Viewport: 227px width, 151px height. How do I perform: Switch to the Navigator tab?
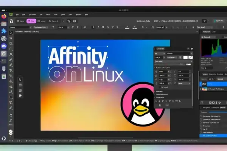tap(206, 108)
